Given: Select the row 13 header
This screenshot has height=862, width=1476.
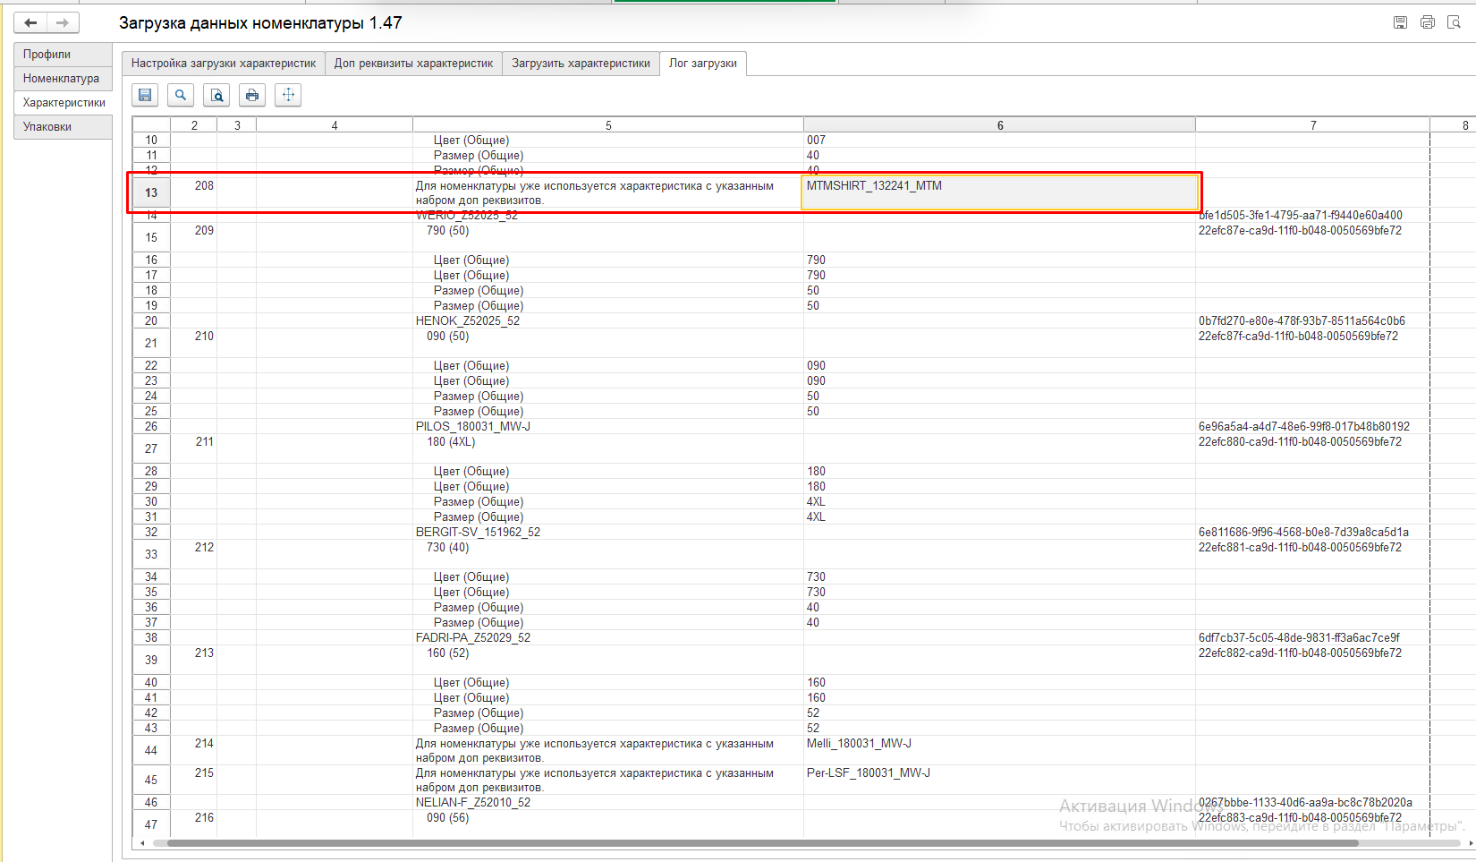Looking at the screenshot, I should pyautogui.click(x=151, y=192).
